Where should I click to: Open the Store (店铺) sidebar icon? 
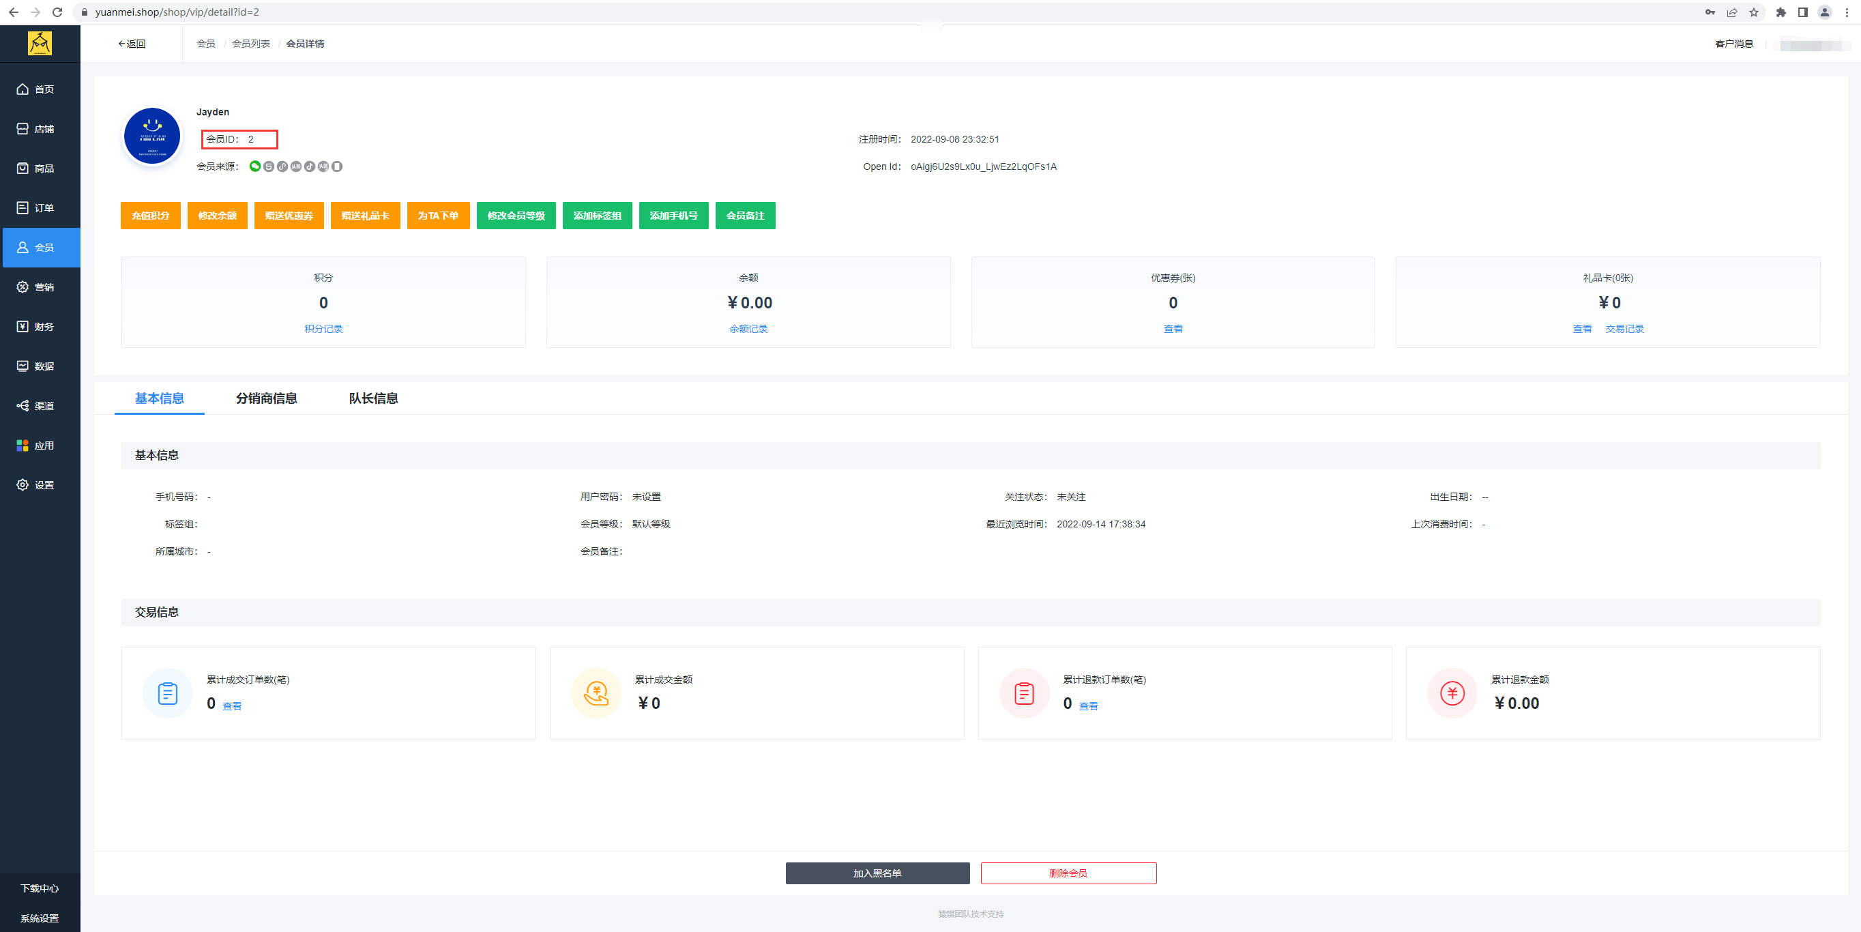point(23,128)
